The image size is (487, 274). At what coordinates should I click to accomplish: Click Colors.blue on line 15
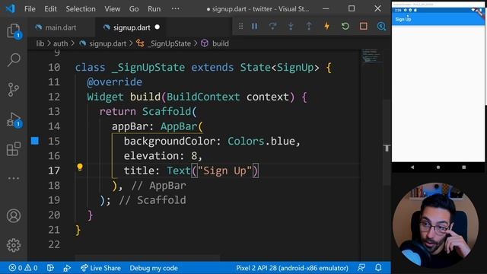[x=261, y=142]
